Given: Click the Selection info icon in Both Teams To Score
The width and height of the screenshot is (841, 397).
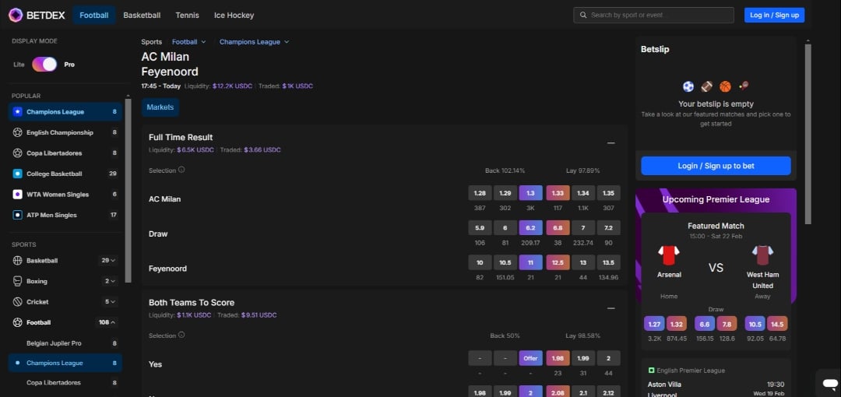Looking at the screenshot, I should [181, 336].
